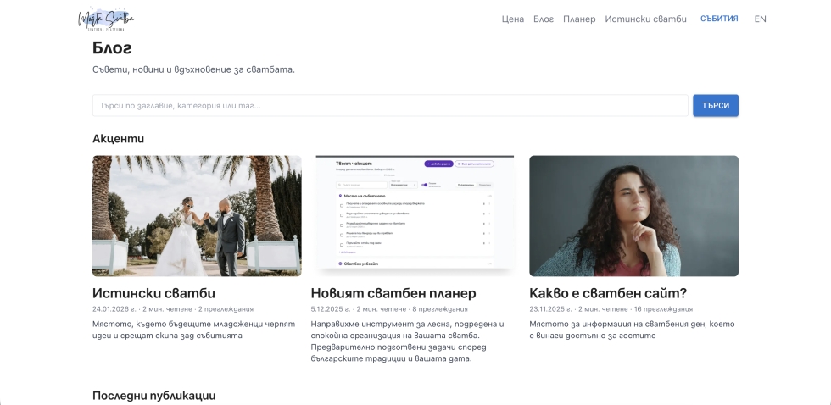Select Истински сватби in the top navigation
Screen dimensions: 831x405
click(645, 19)
